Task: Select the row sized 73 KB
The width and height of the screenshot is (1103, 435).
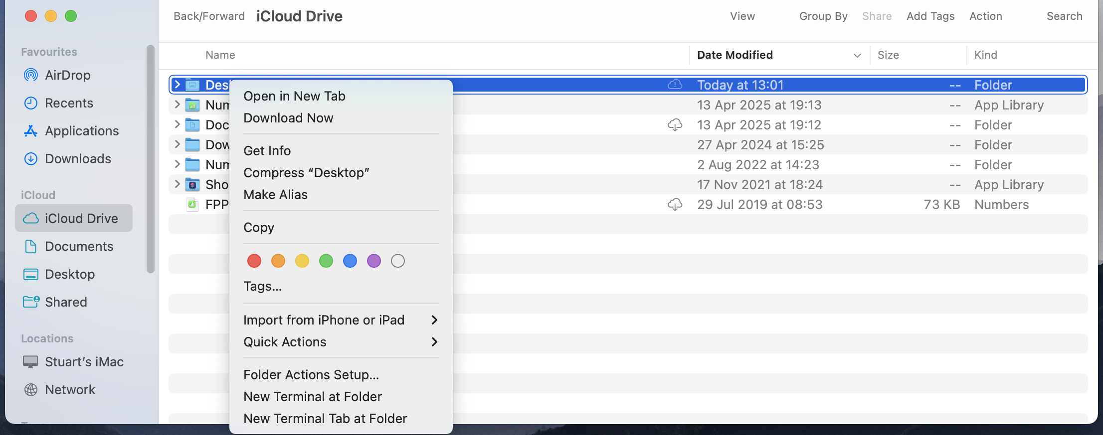Action: tap(628, 204)
